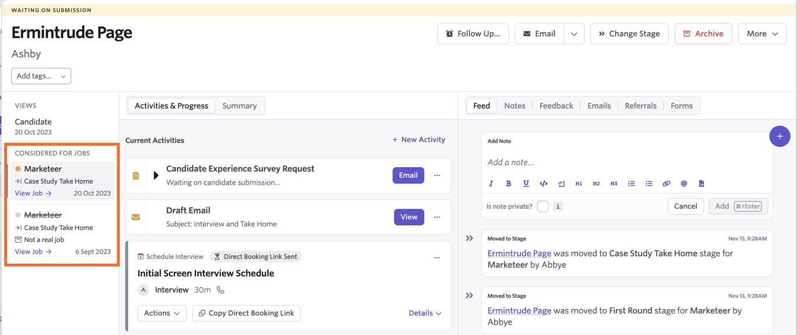Click the envelope icon beside Draft Email
Image resolution: width=797 pixels, height=335 pixels.
[136, 217]
